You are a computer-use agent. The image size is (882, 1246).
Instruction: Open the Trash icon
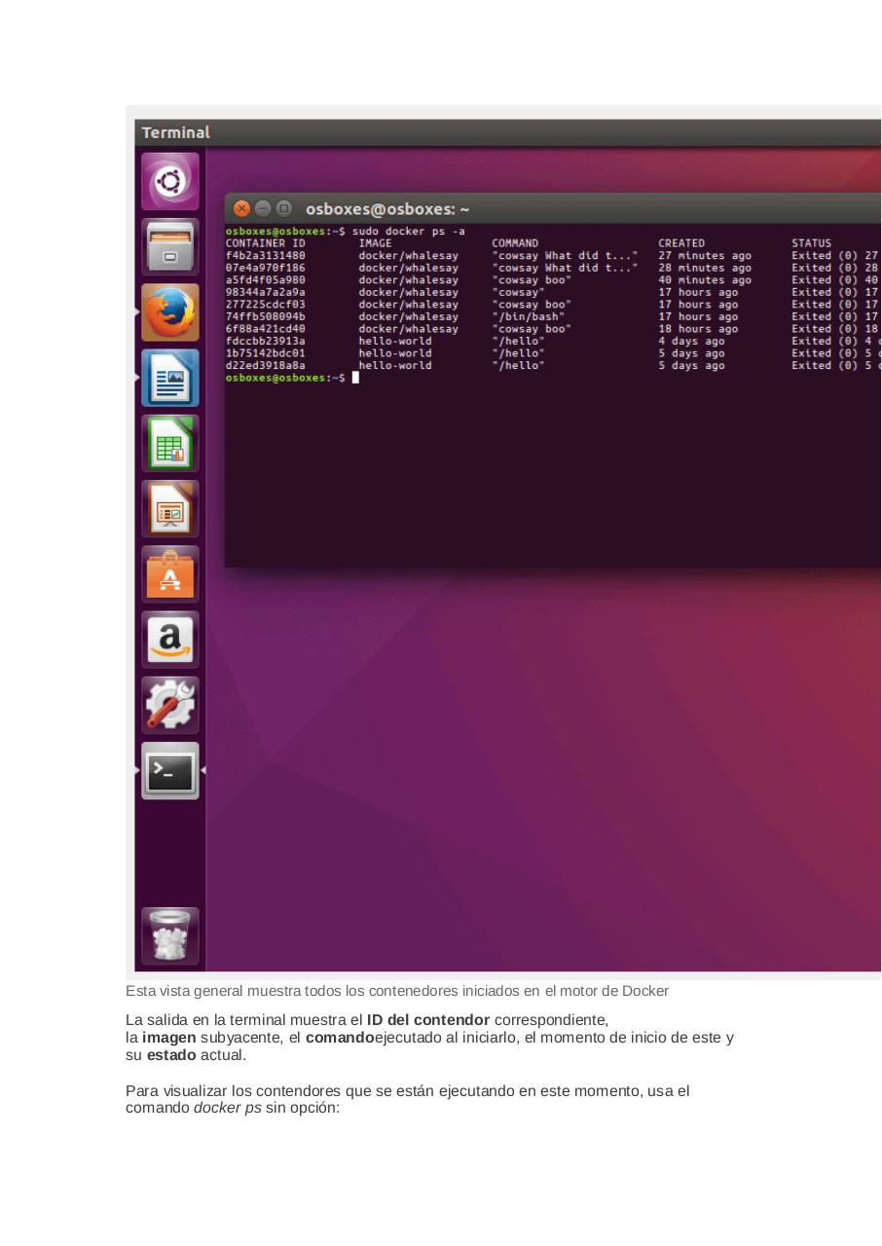click(x=169, y=935)
